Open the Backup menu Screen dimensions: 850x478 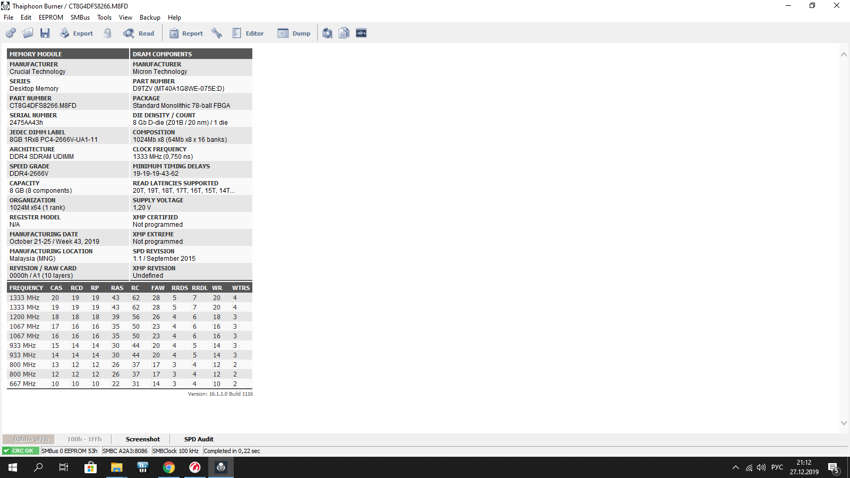point(150,18)
